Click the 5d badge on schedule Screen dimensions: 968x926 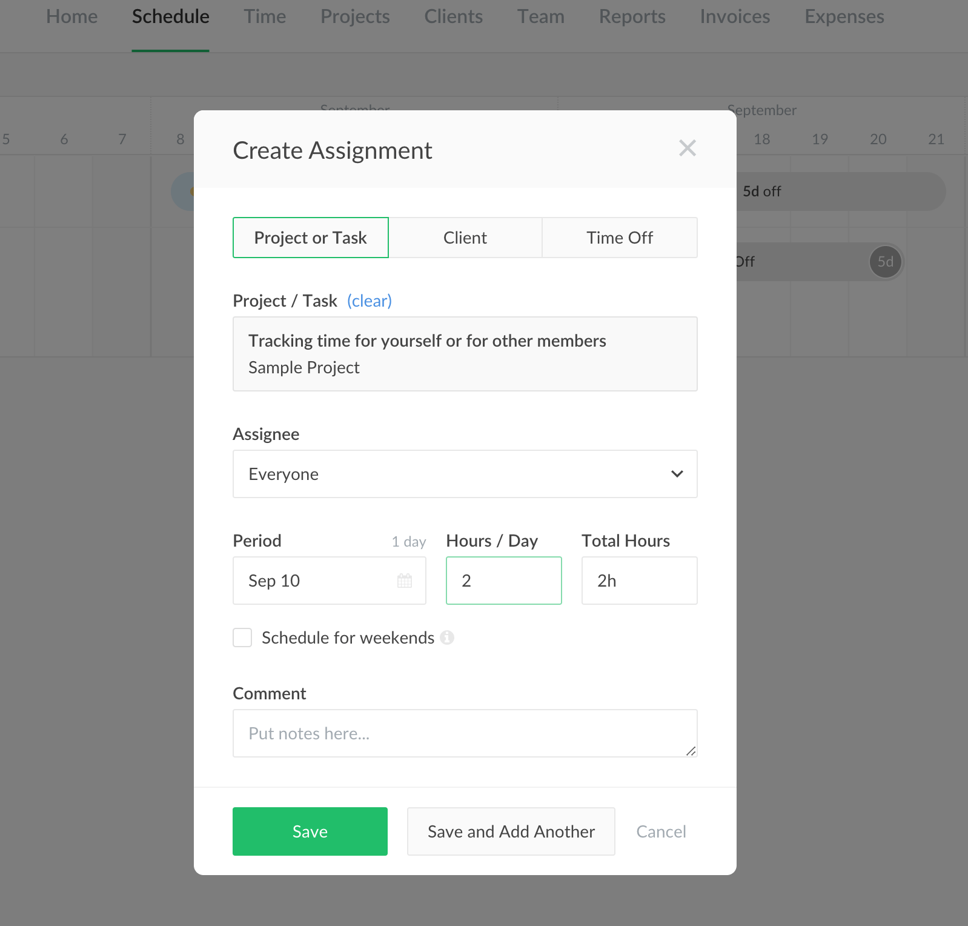pos(885,262)
